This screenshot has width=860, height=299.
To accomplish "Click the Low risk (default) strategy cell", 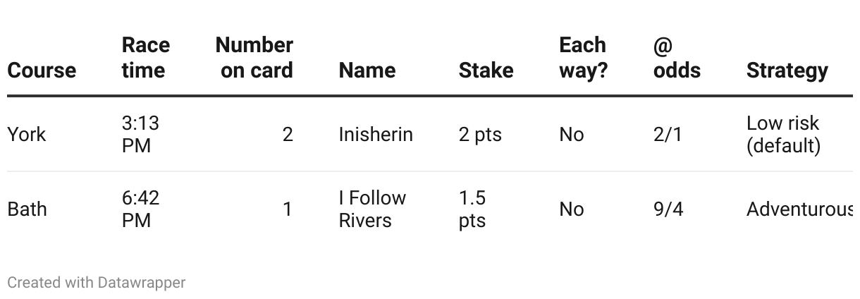I will point(783,134).
